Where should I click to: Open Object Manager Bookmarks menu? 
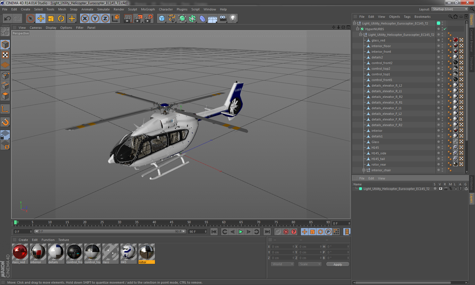click(422, 17)
